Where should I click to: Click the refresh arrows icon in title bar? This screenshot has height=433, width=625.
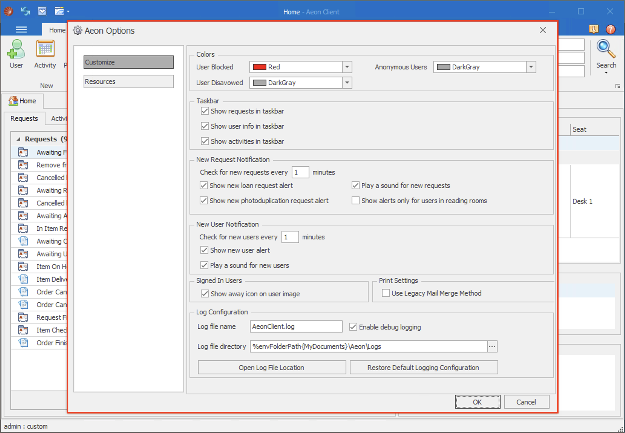pyautogui.click(x=25, y=11)
